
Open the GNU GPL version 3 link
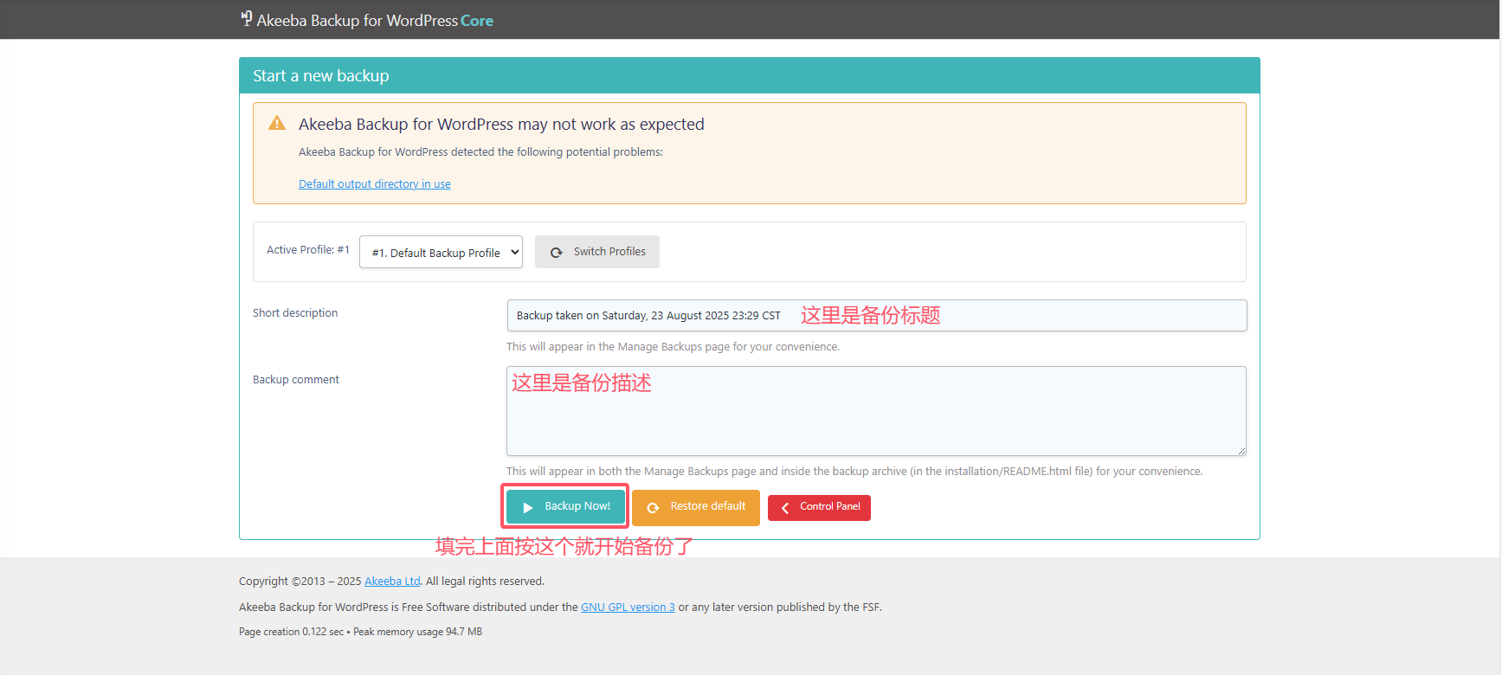pyautogui.click(x=628, y=607)
